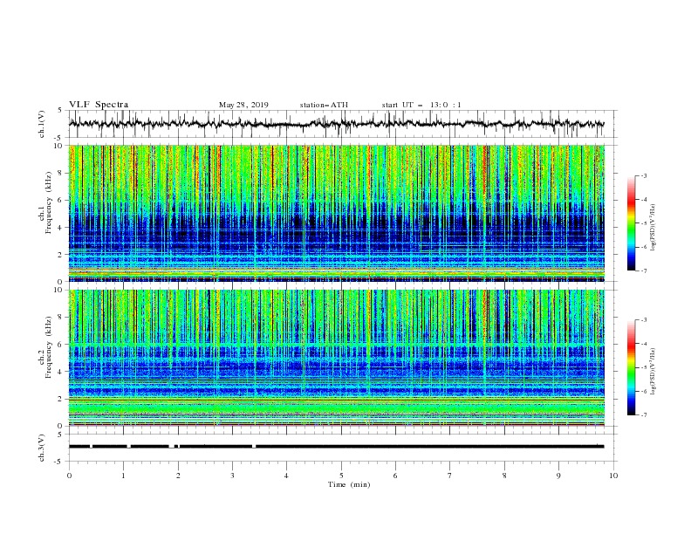Click the "VLF Spectra" plot title
This screenshot has width=691, height=534.
(x=99, y=105)
